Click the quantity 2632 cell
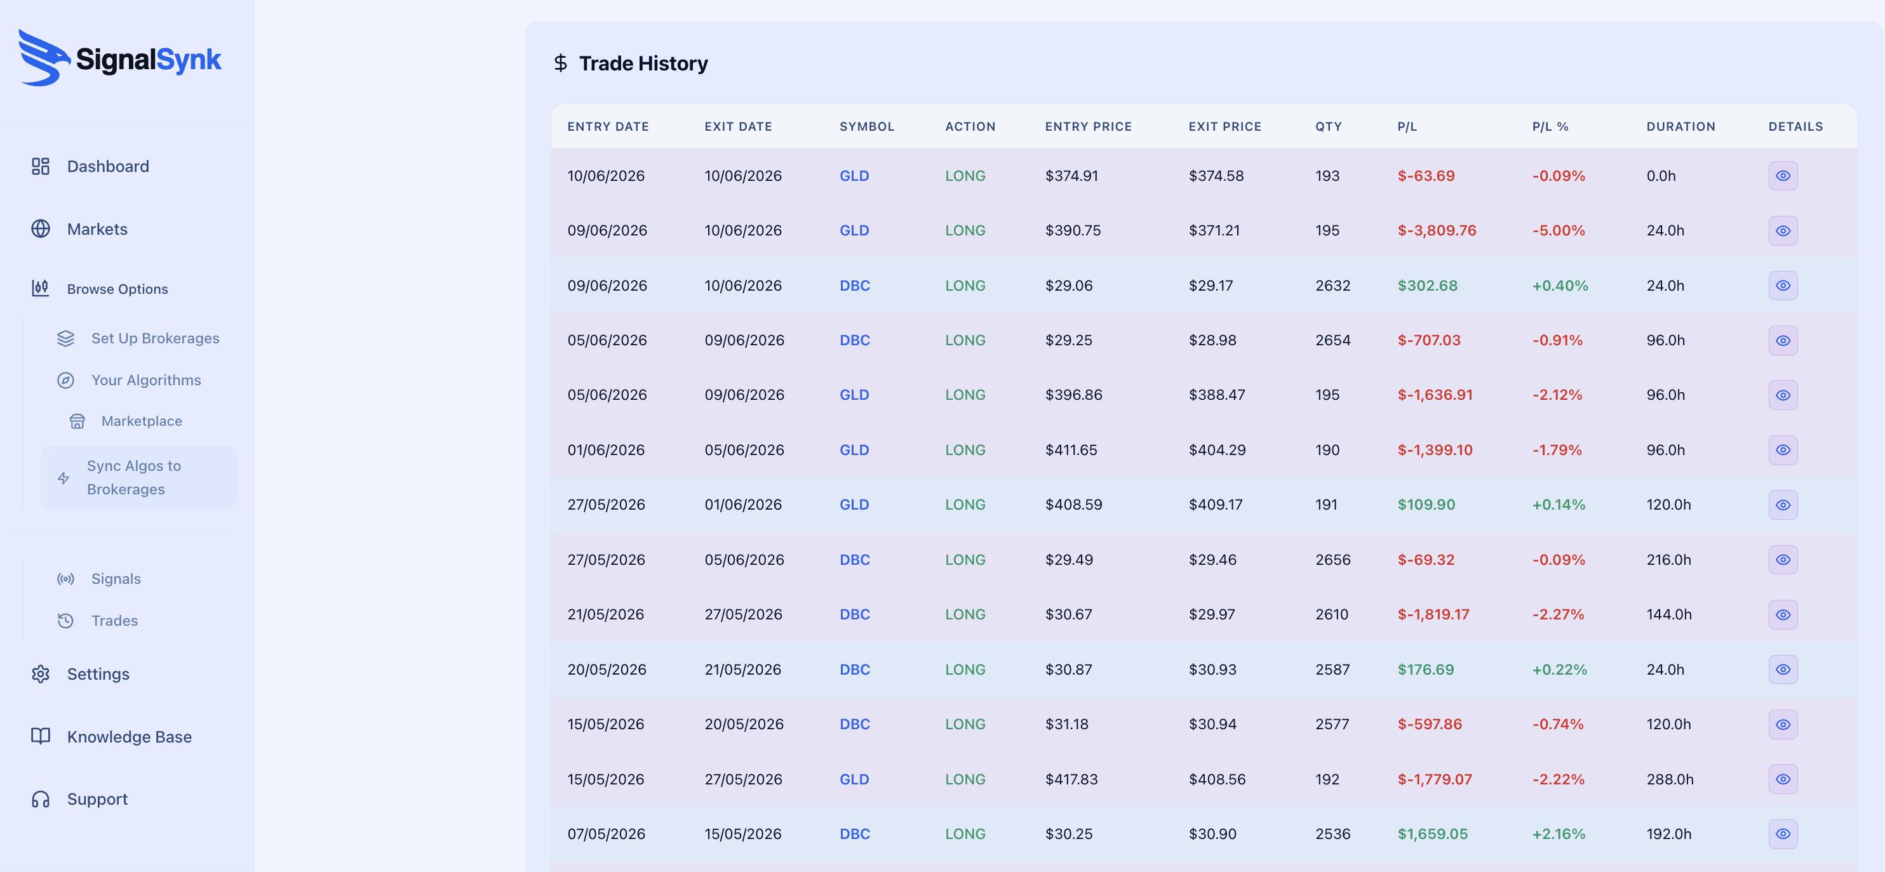This screenshot has width=1885, height=872. 1332,285
